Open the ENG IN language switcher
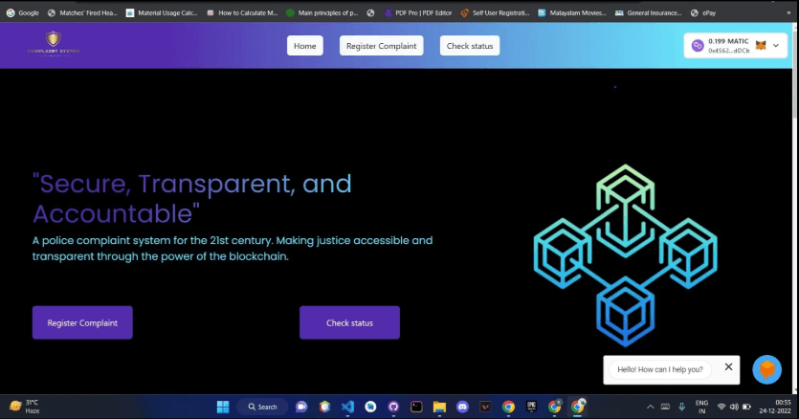This screenshot has width=799, height=419. pos(701,407)
